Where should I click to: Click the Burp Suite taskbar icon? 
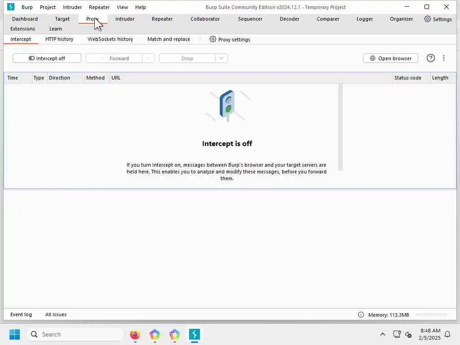pos(194,334)
